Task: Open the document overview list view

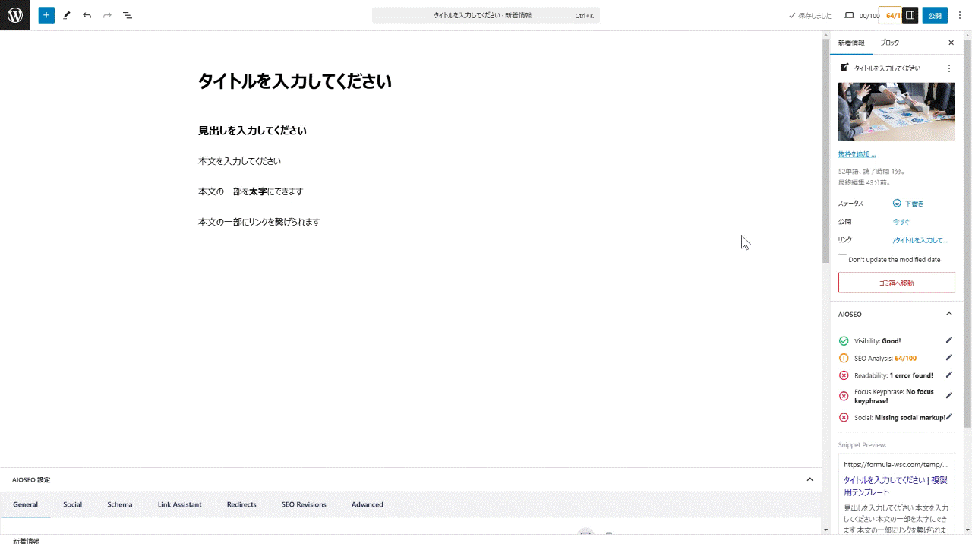Action: (x=128, y=15)
